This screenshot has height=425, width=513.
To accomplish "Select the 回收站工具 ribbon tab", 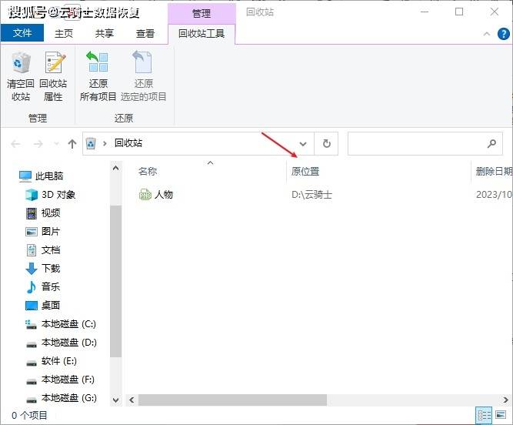I will [x=202, y=33].
